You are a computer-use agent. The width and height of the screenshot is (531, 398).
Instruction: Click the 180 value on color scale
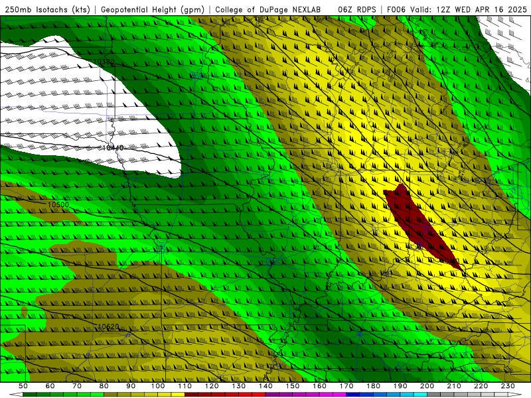click(x=373, y=386)
